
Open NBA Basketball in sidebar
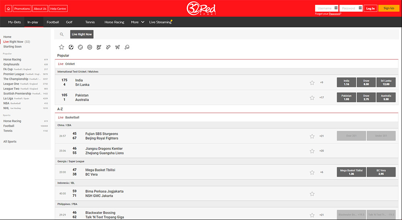point(12,103)
